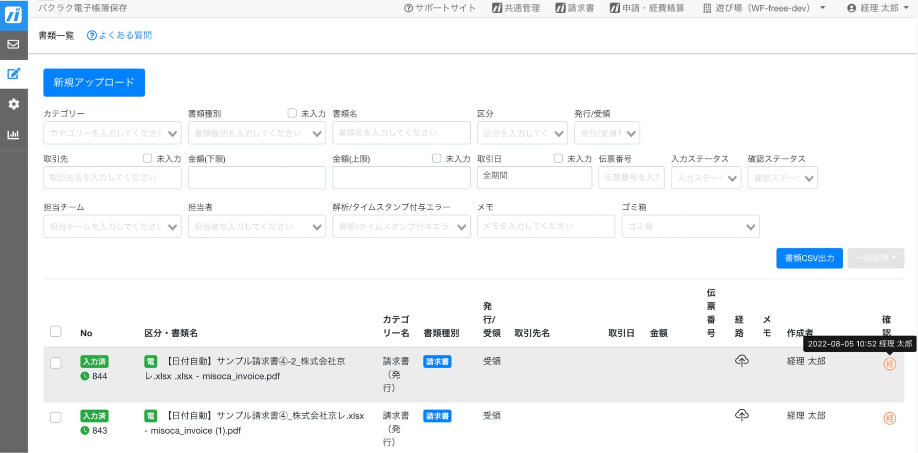Open the サポートサイト menu item
This screenshot has width=918, height=453.
tap(440, 8)
